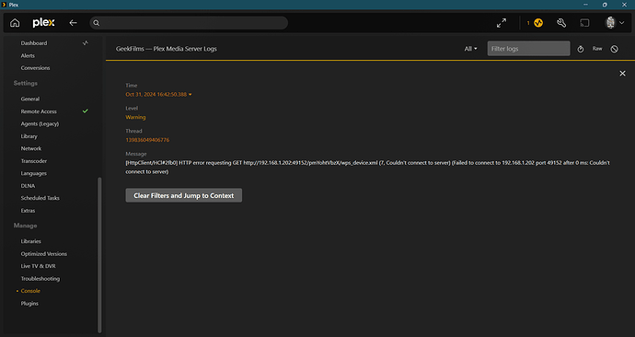Open General settings

click(30, 99)
